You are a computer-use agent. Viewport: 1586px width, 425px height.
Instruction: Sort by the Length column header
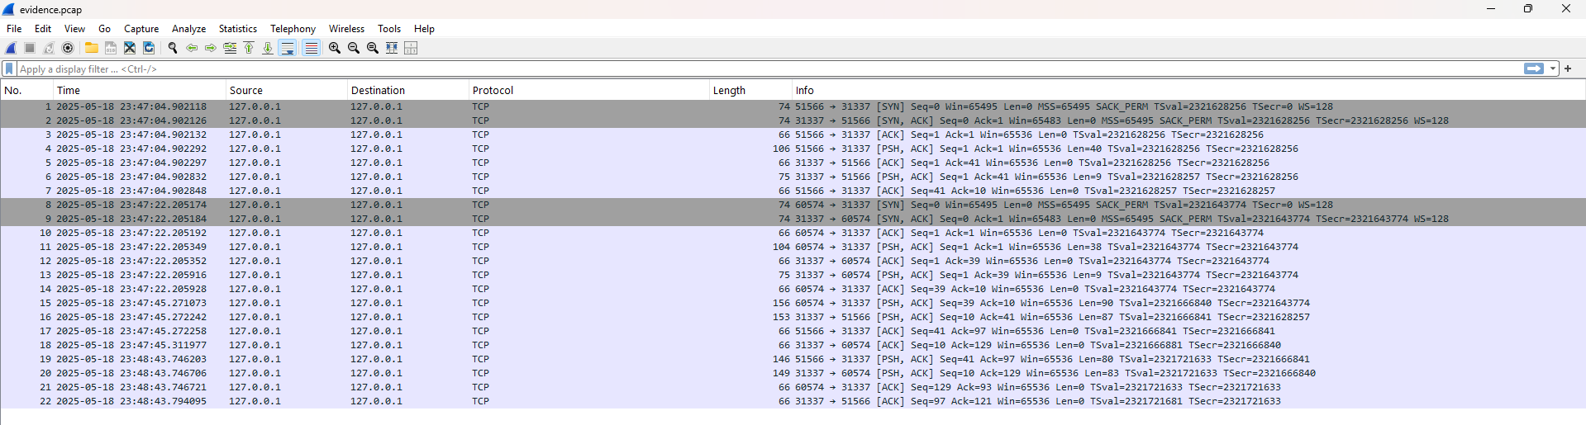click(x=750, y=90)
